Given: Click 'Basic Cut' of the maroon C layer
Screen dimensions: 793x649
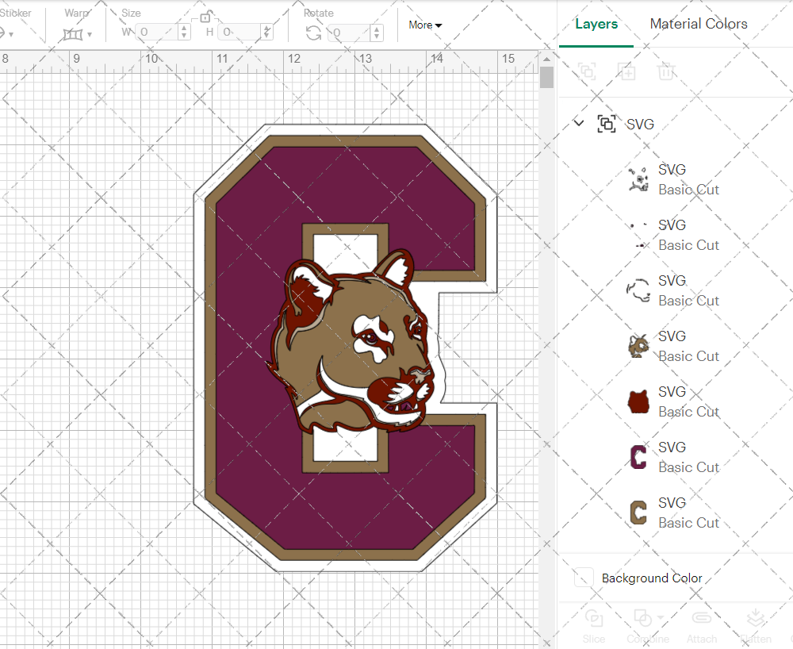Looking at the screenshot, I should [x=688, y=467].
